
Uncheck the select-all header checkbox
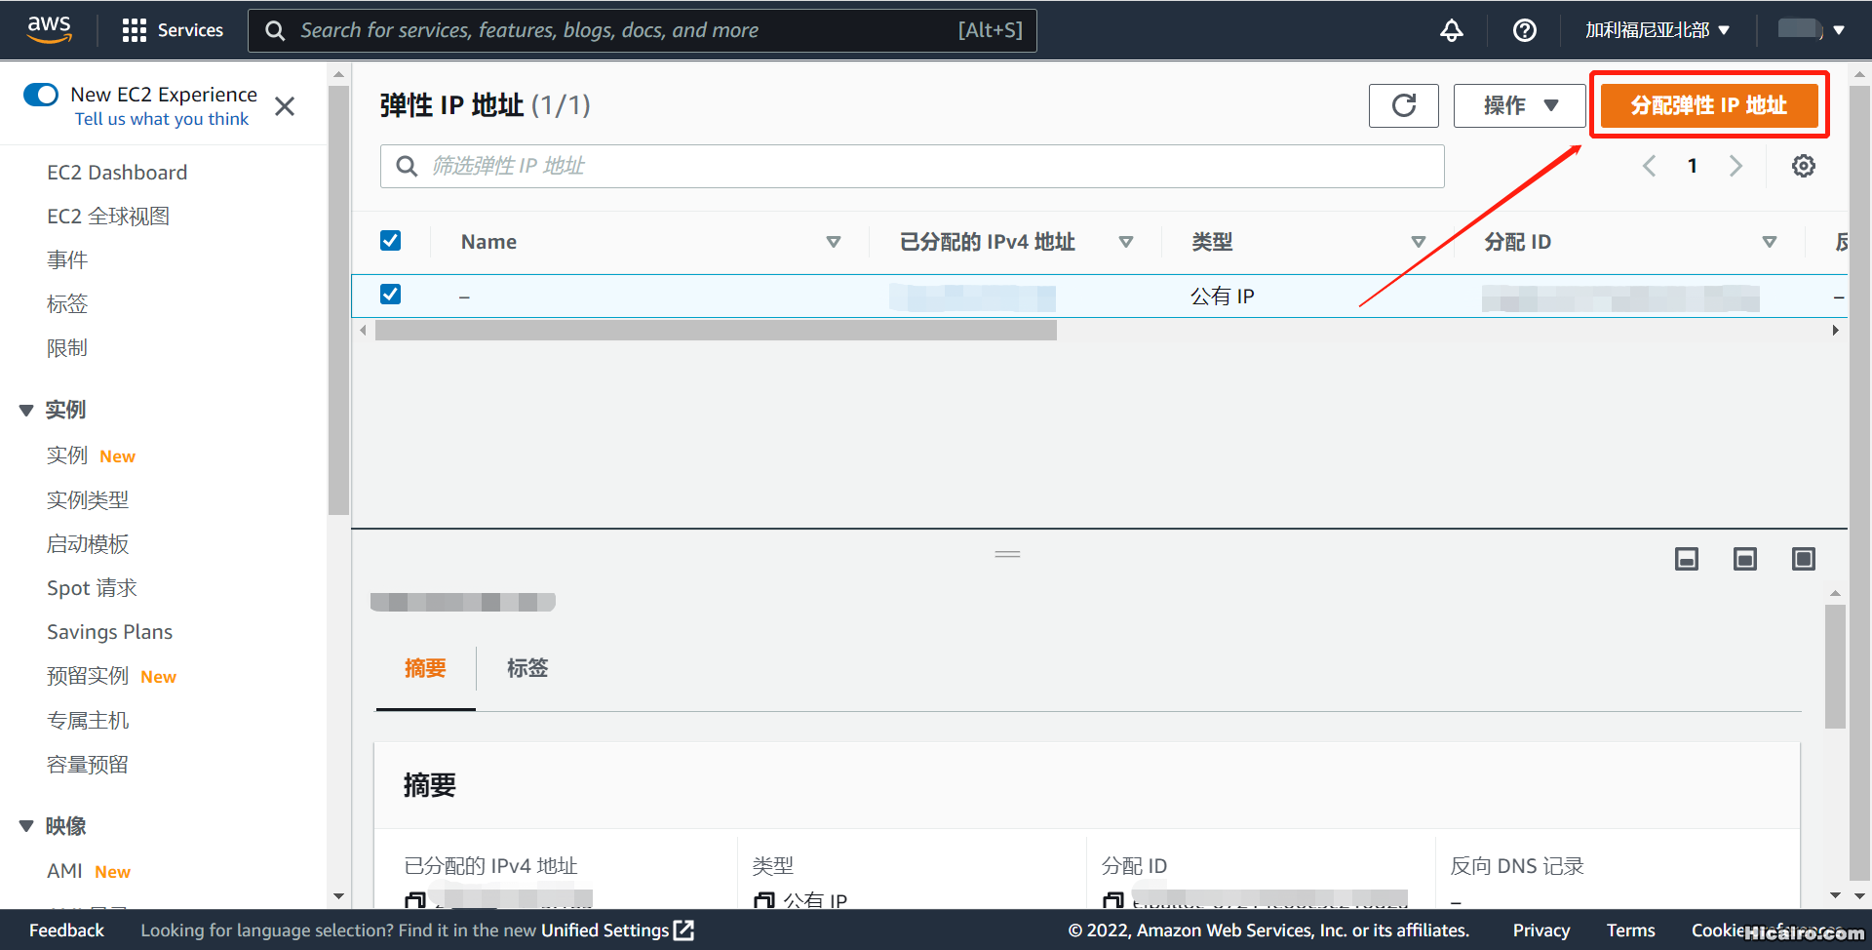pos(390,240)
